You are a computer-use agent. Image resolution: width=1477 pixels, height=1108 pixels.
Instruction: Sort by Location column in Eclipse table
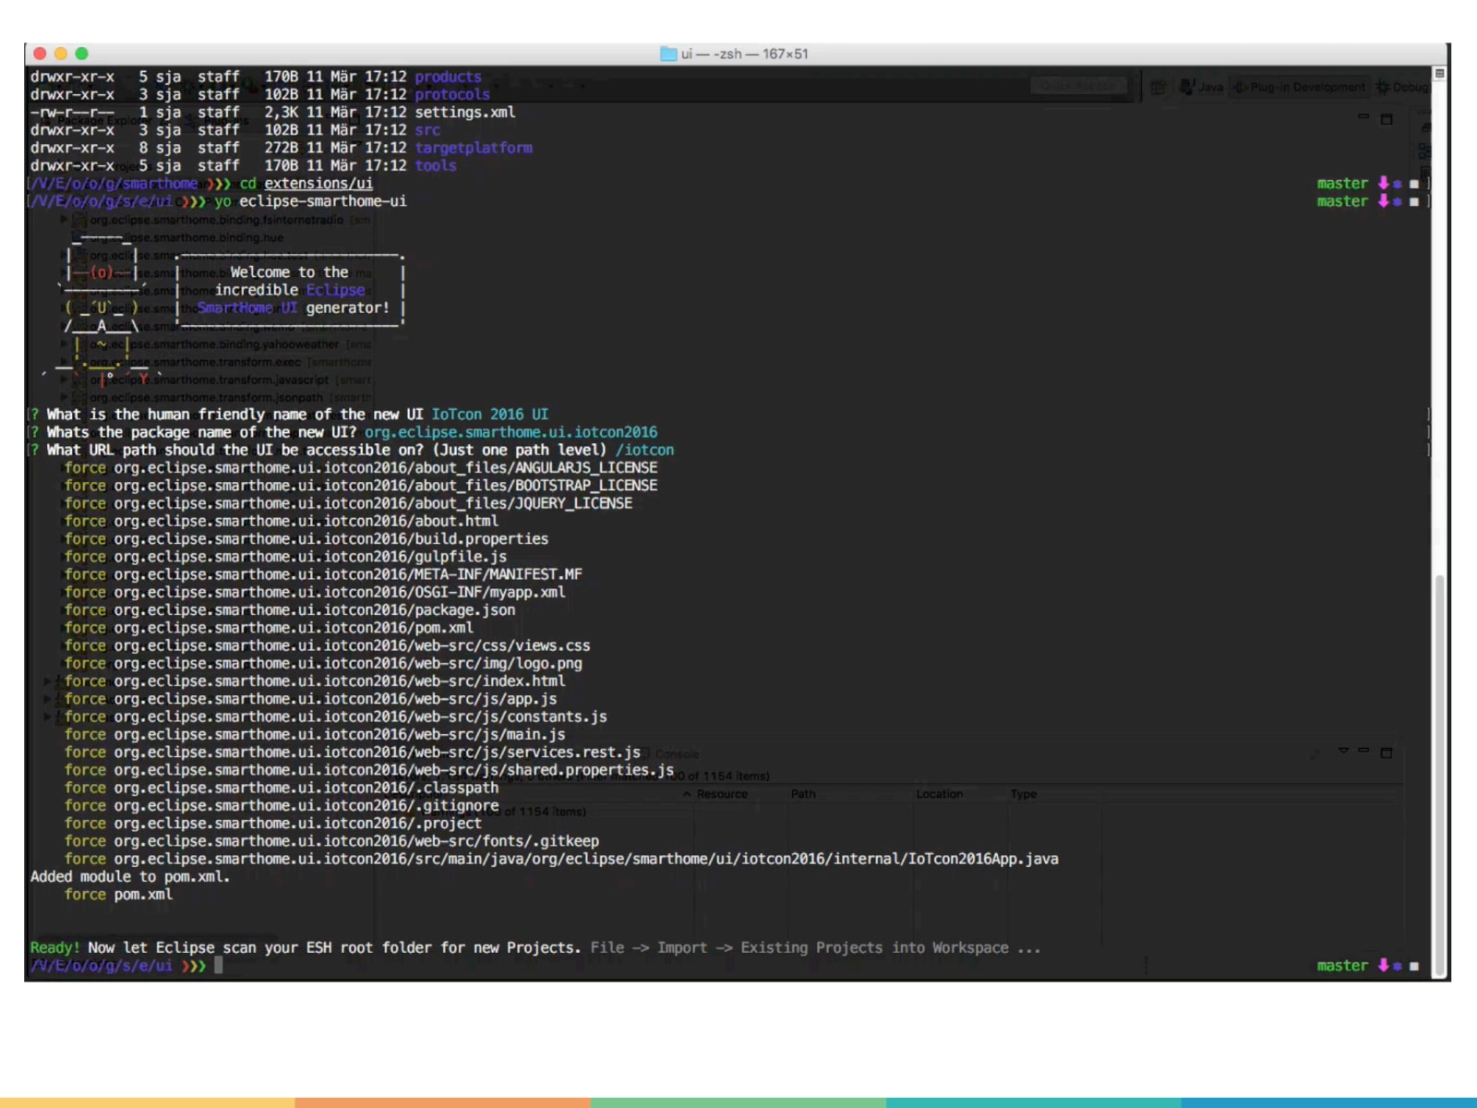939,794
